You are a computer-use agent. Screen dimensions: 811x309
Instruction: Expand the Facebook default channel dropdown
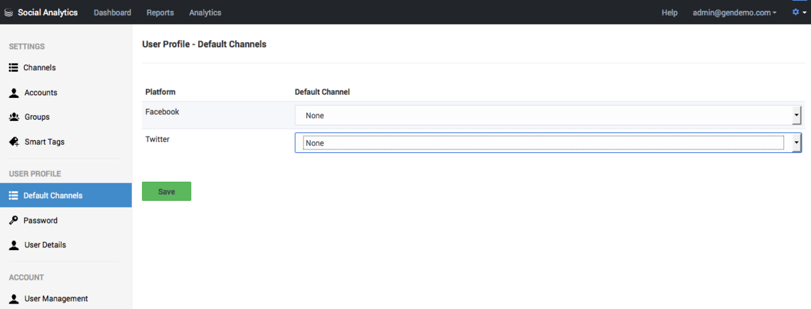coord(548,116)
